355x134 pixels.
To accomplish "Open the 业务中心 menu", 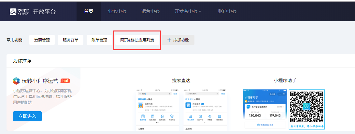I will pos(117,11).
